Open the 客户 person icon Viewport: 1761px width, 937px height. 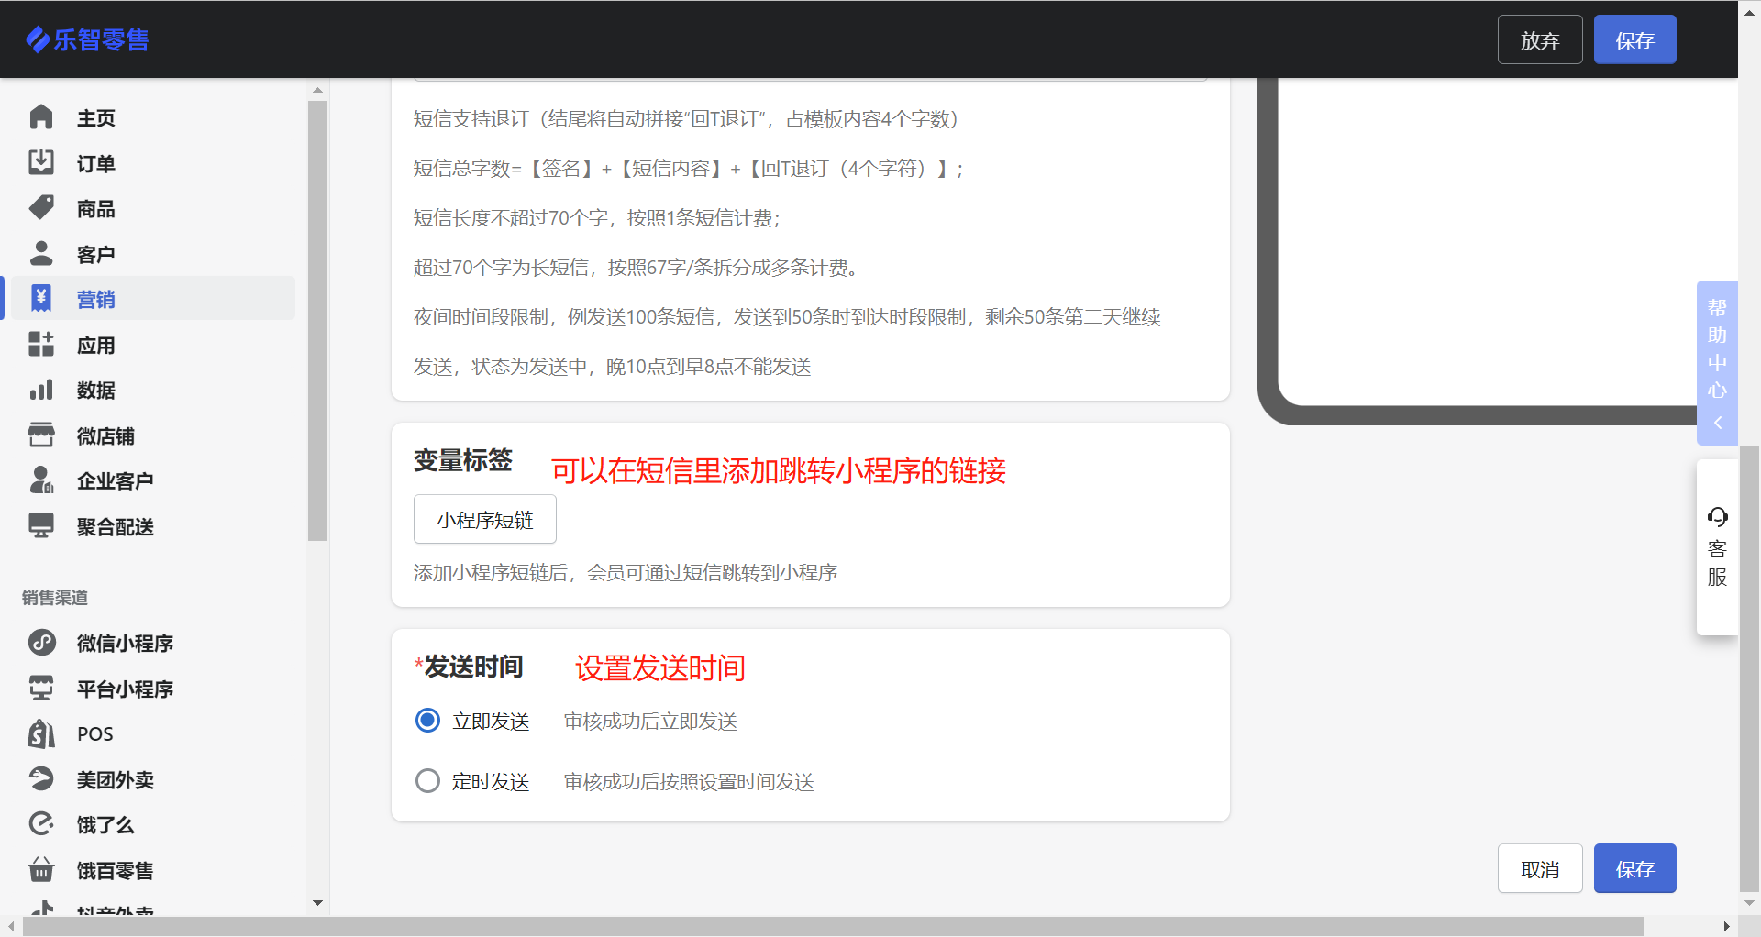point(41,253)
